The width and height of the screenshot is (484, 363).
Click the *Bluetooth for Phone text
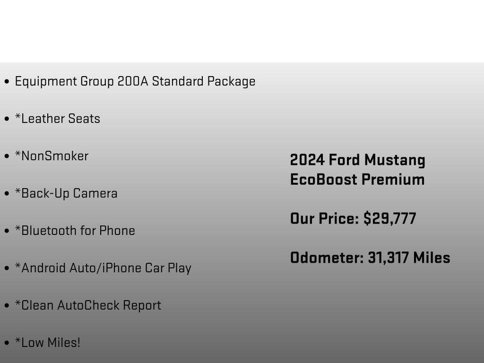(x=75, y=231)
